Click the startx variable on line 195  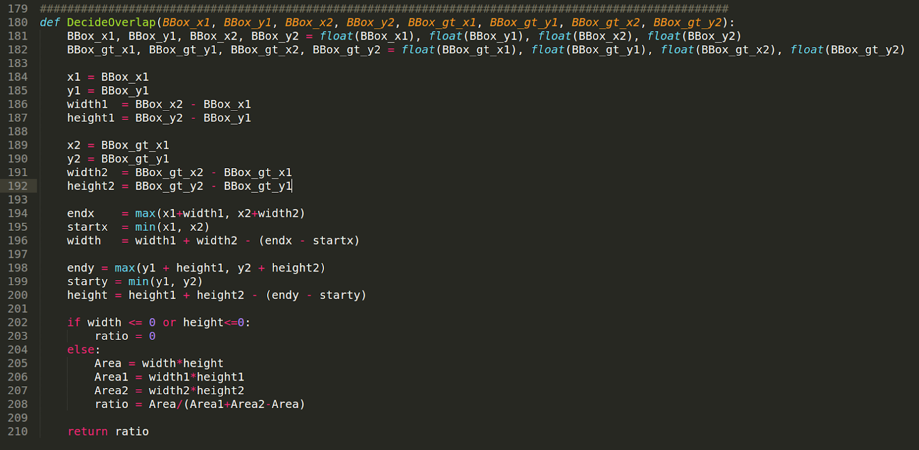(x=87, y=227)
